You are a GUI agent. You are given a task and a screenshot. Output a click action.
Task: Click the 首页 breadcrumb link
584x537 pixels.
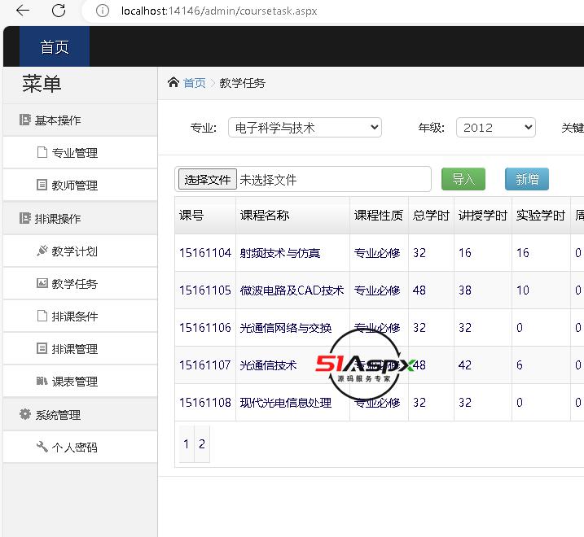click(195, 83)
